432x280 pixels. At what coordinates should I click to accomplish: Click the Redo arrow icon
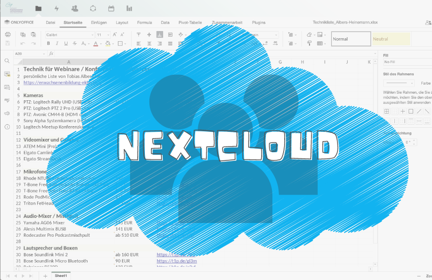(x=34, y=44)
